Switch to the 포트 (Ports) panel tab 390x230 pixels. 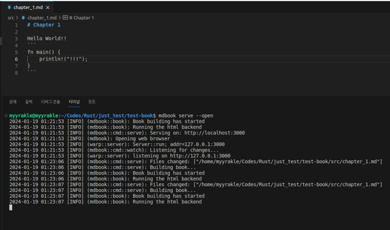[92, 102]
